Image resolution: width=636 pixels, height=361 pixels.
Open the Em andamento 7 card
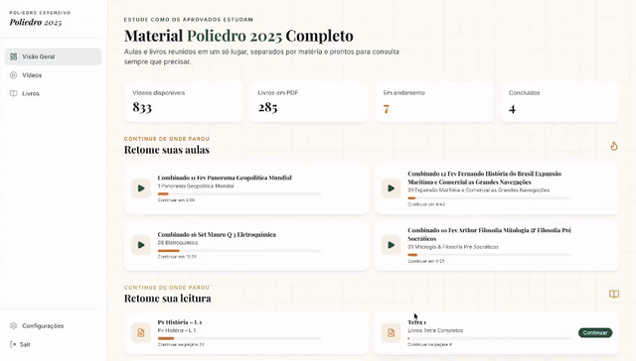coord(434,101)
